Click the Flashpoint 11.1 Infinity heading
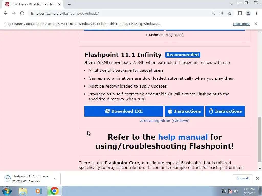The height and width of the screenshot is (196, 262). coord(123,55)
